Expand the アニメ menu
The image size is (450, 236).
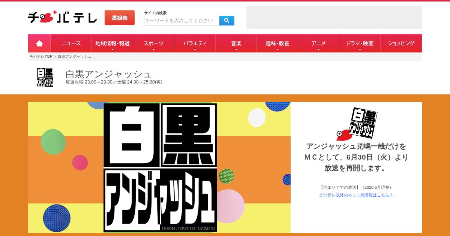click(319, 43)
